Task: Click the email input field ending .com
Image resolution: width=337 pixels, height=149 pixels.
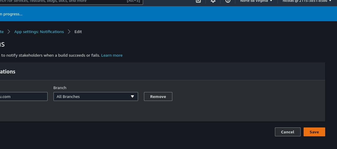Action: point(24,96)
